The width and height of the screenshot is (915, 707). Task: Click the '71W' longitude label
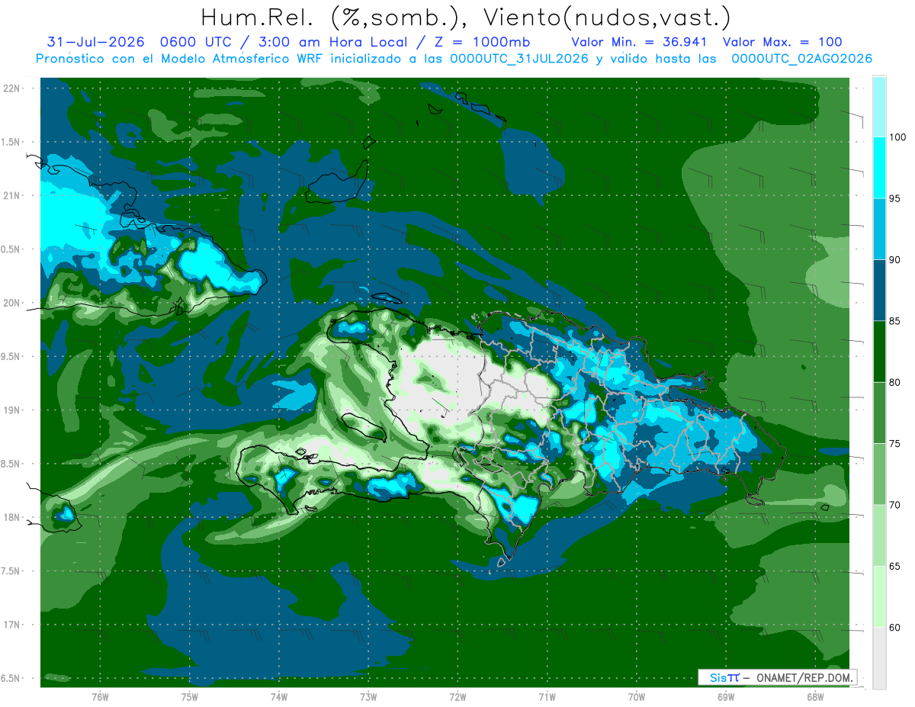click(x=547, y=696)
